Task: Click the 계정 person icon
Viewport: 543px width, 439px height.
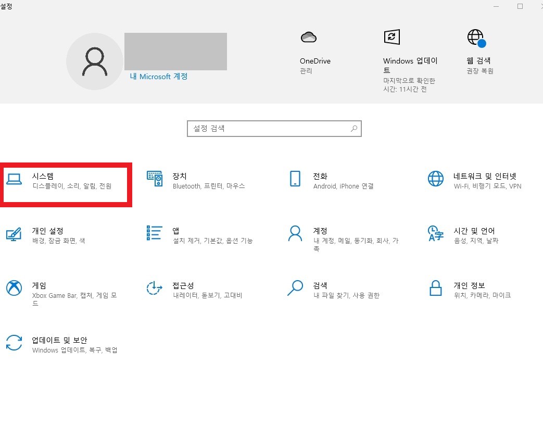Action: coord(295,233)
